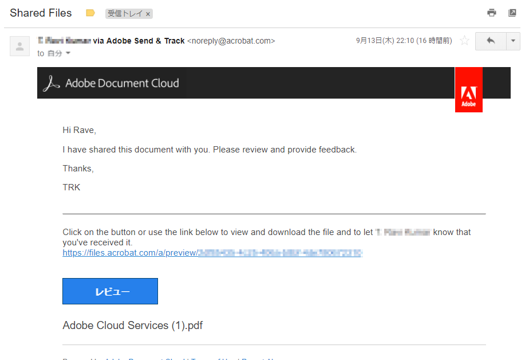Print the Shared Files email

point(491,13)
